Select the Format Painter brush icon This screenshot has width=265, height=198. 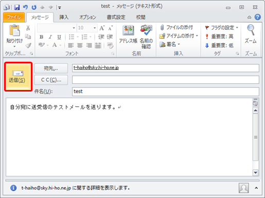tap(28, 45)
